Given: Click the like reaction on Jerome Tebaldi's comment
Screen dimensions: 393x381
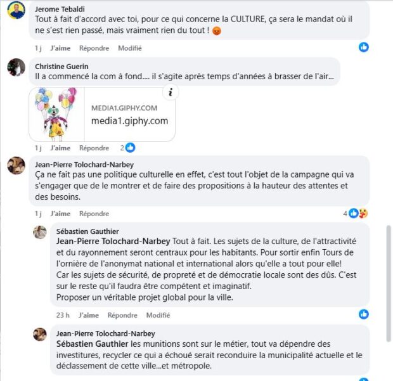Looking at the screenshot, I should (x=363, y=47).
